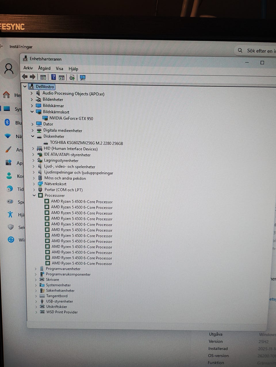The width and height of the screenshot is (276, 367).
Task: Expand the Programvaruenheter category
Action: pos(36,269)
